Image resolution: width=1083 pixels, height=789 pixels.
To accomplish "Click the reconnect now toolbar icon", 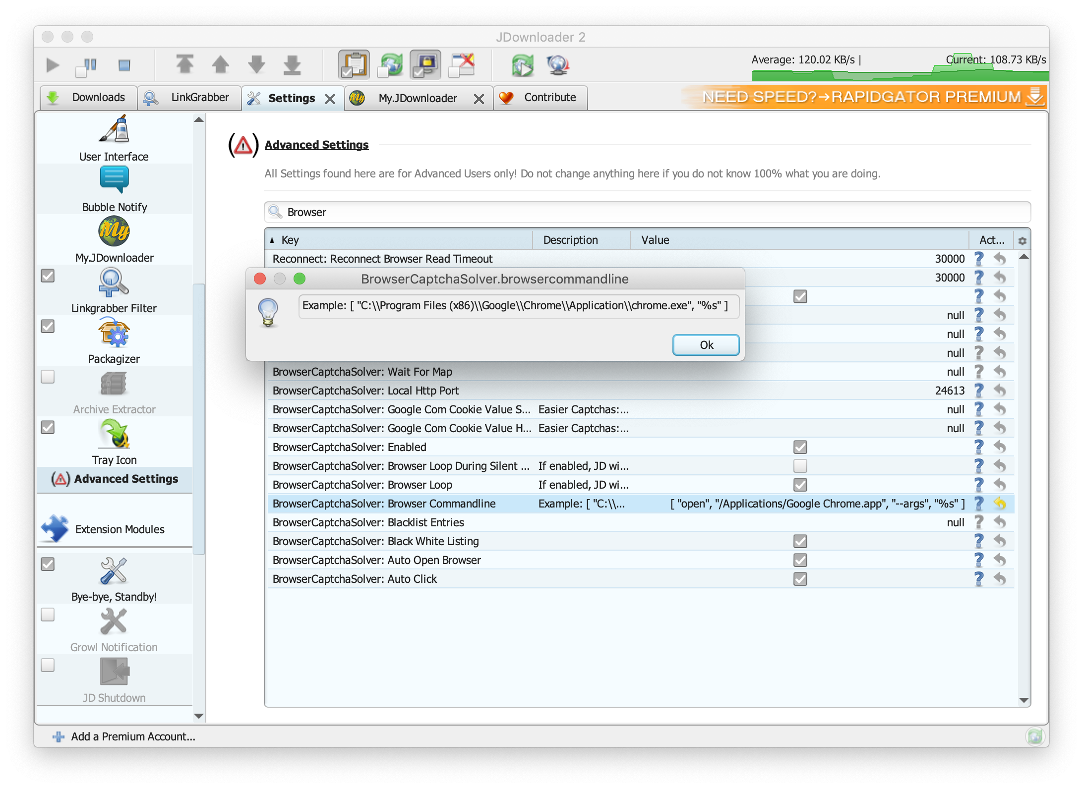I will [523, 65].
